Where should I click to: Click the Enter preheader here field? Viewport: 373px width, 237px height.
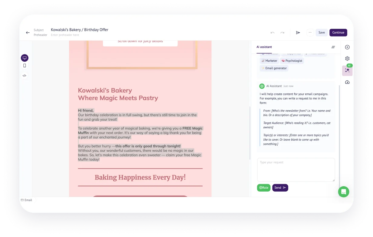65,35
